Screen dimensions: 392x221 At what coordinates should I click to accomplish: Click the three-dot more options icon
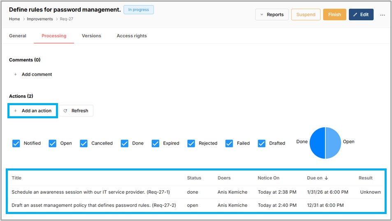[x=383, y=15]
